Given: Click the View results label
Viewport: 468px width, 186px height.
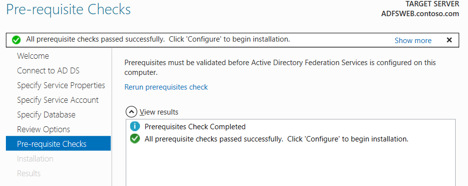Looking at the screenshot, I should 159,112.
